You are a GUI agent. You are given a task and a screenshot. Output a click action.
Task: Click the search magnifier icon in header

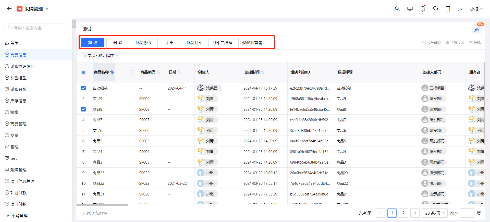click(x=397, y=9)
